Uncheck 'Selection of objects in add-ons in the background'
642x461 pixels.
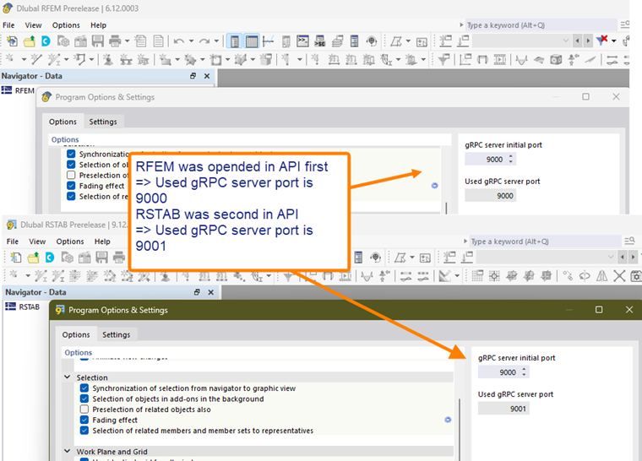pos(84,399)
